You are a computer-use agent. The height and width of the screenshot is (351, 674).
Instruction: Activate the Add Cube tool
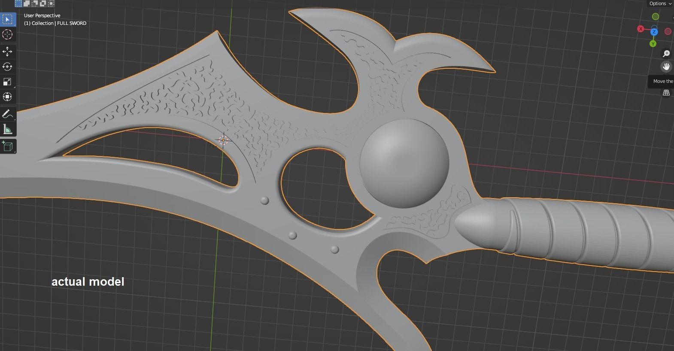click(x=7, y=146)
